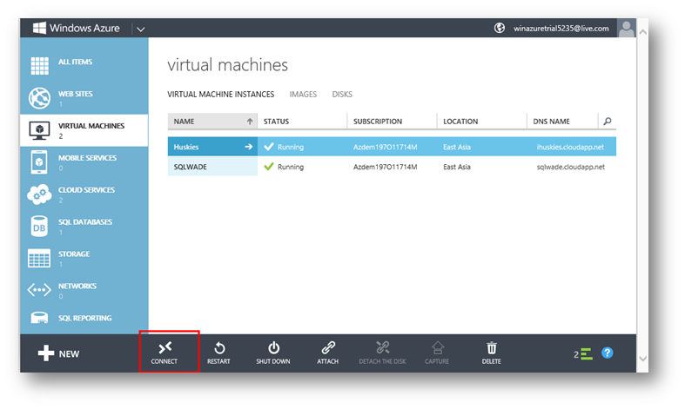Toggle Name column sort arrow

point(250,122)
